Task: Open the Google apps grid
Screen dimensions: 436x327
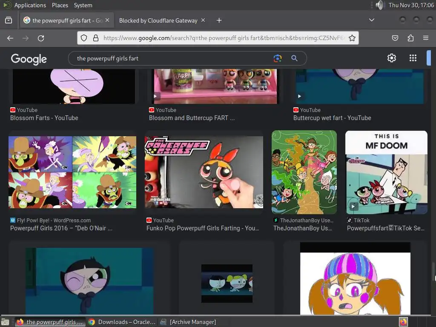Action: pyautogui.click(x=413, y=58)
